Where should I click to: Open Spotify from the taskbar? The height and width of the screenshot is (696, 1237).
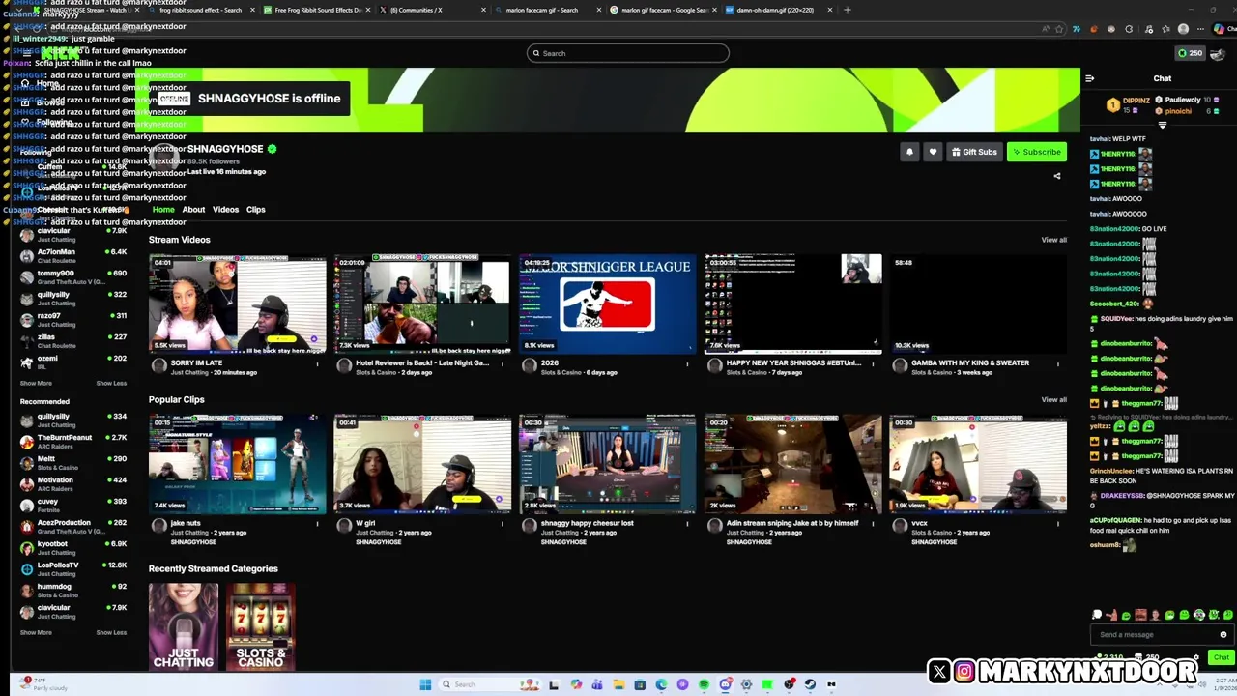point(704,684)
